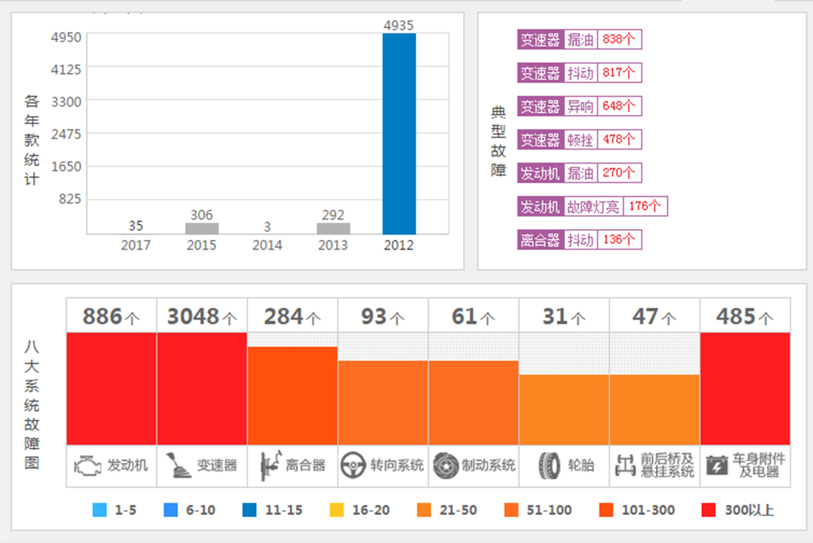Click the red 变速器 system bar
813x543 pixels.
click(202, 388)
